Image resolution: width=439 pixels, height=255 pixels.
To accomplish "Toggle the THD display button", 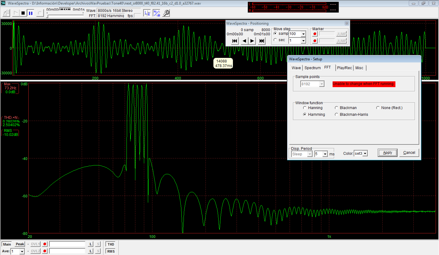I will (111, 244).
